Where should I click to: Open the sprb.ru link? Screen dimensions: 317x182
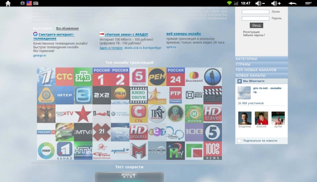(171, 47)
